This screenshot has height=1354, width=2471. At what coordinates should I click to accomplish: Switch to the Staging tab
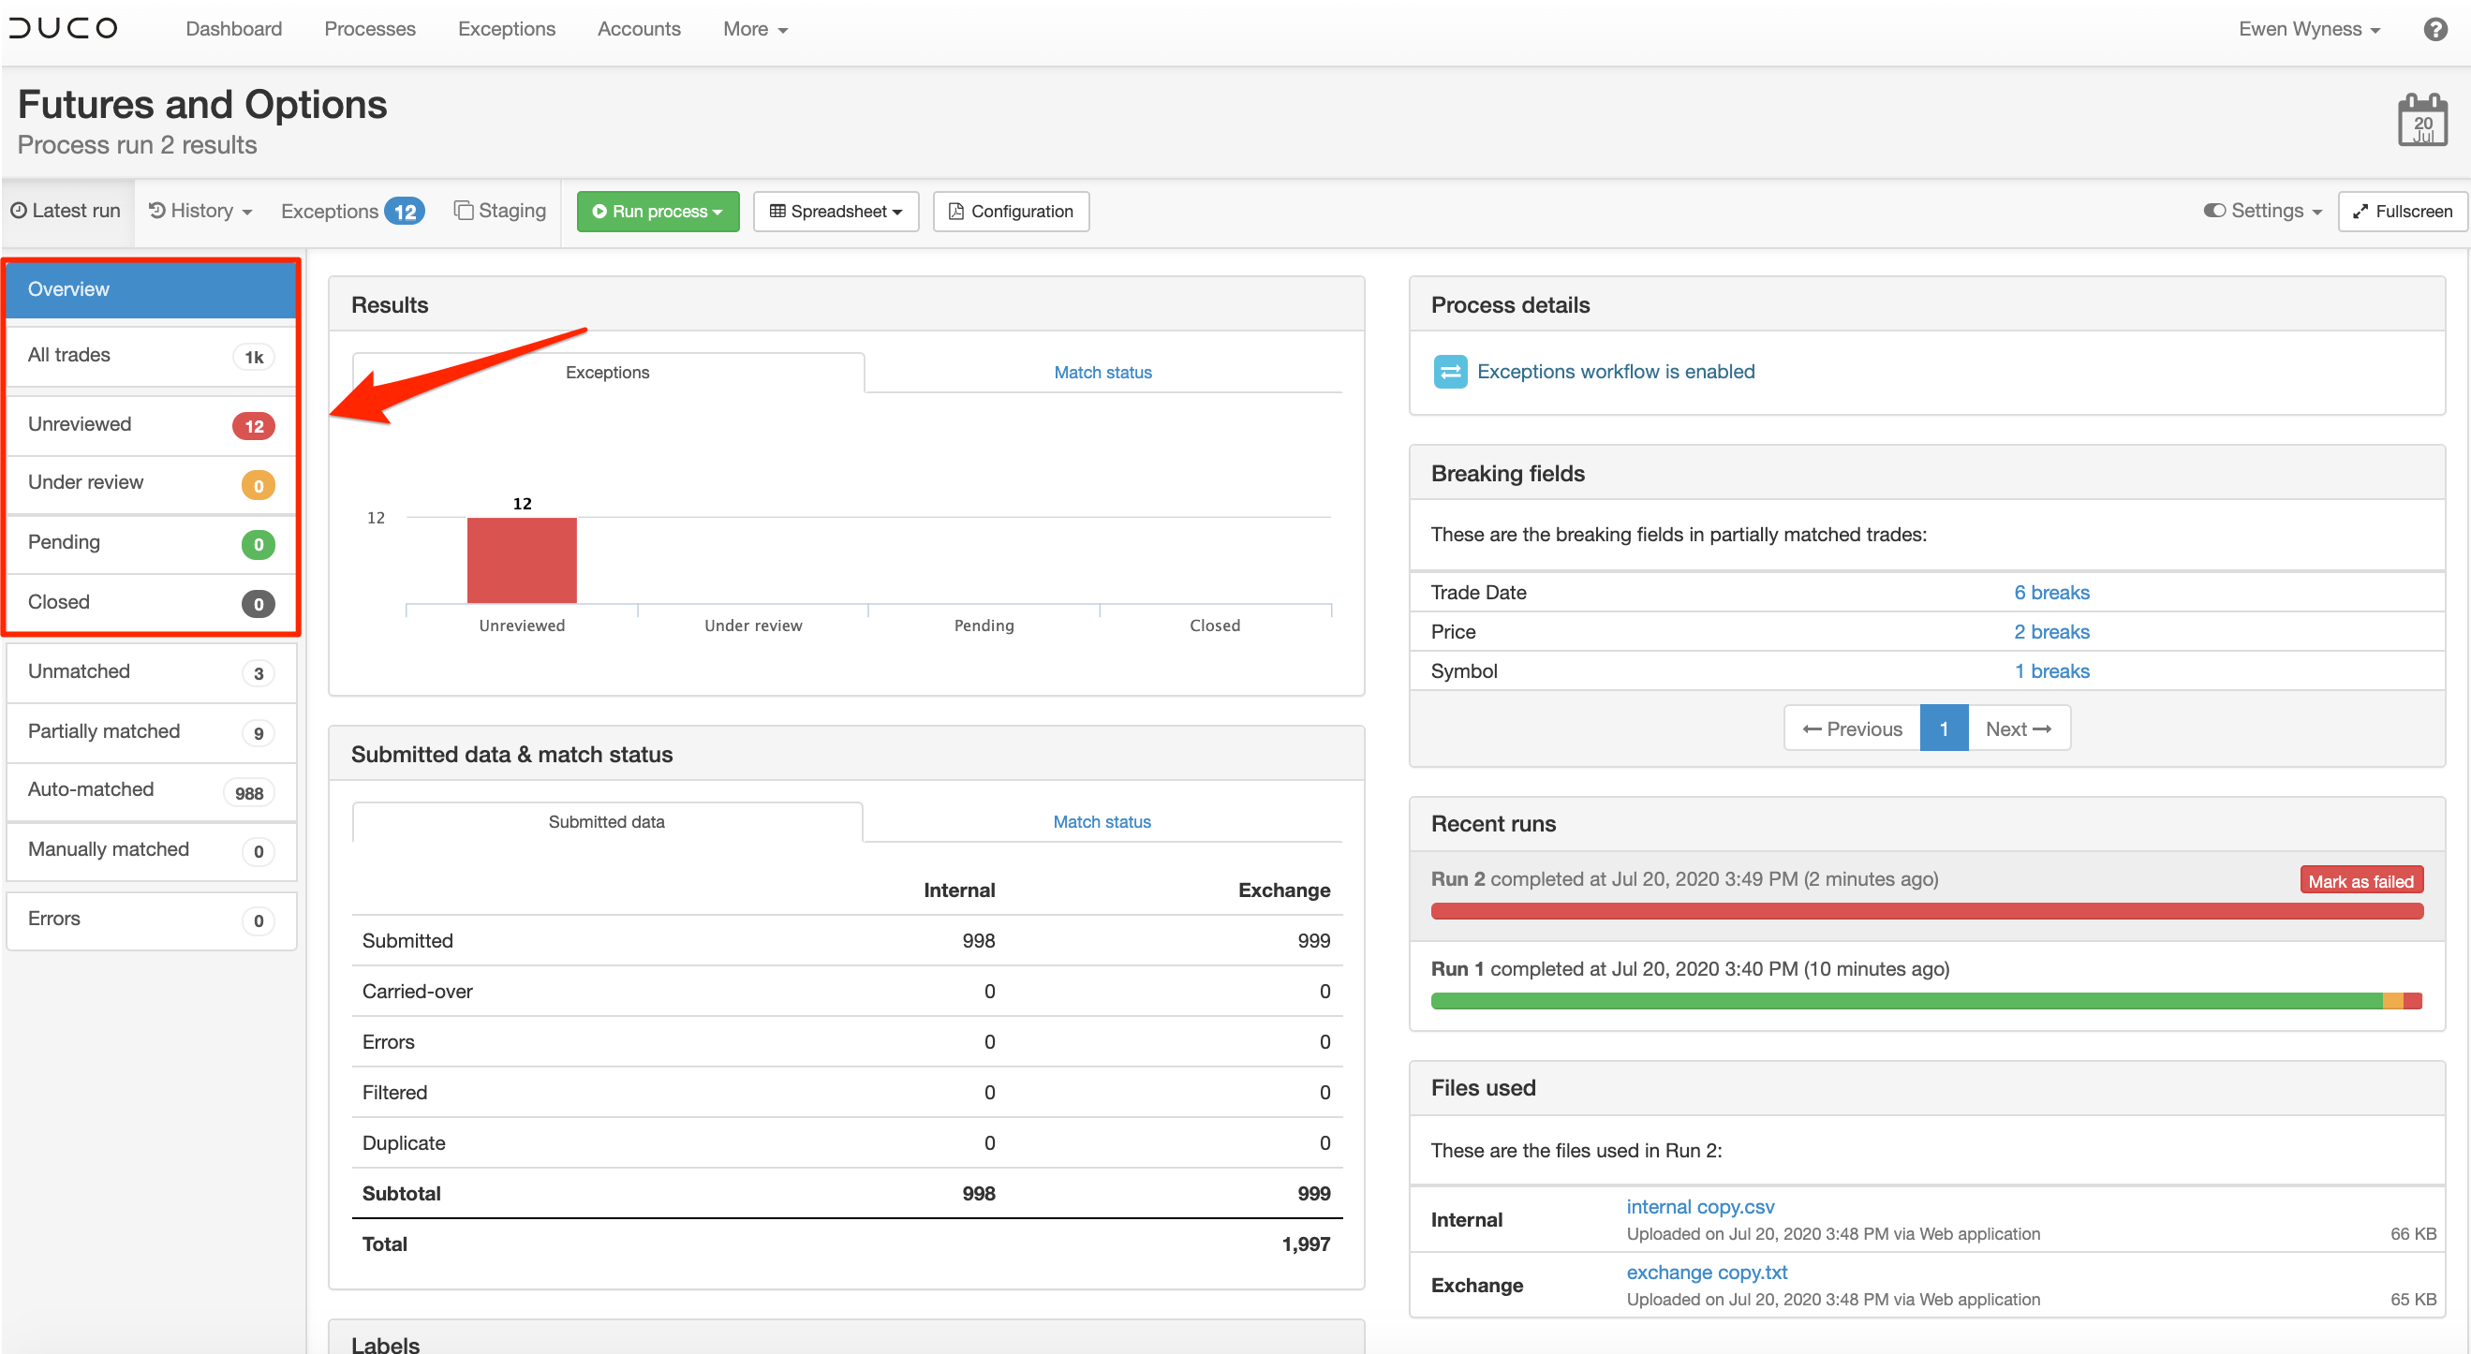pyautogui.click(x=500, y=210)
